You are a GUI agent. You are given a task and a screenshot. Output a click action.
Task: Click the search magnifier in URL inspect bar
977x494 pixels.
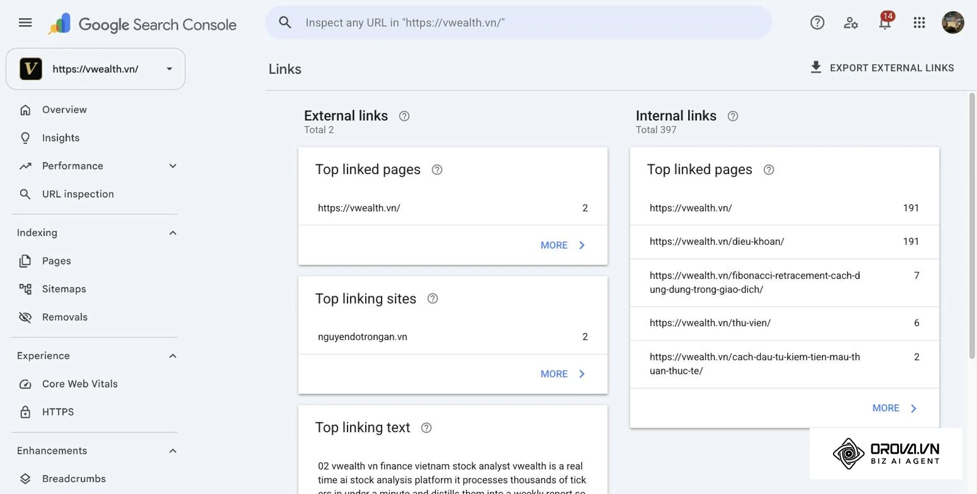click(x=285, y=23)
